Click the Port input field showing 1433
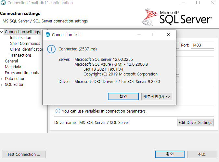The height and width of the screenshot is (162, 219). [202, 45]
